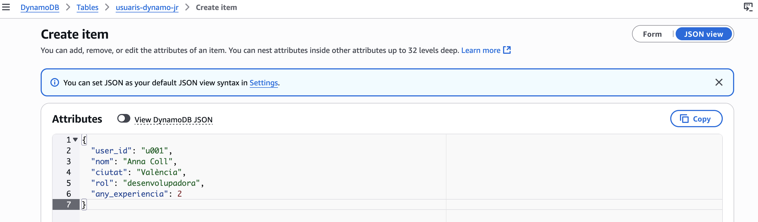Dismiss the JSON settings info banner
This screenshot has width=758, height=222.
pos(718,82)
